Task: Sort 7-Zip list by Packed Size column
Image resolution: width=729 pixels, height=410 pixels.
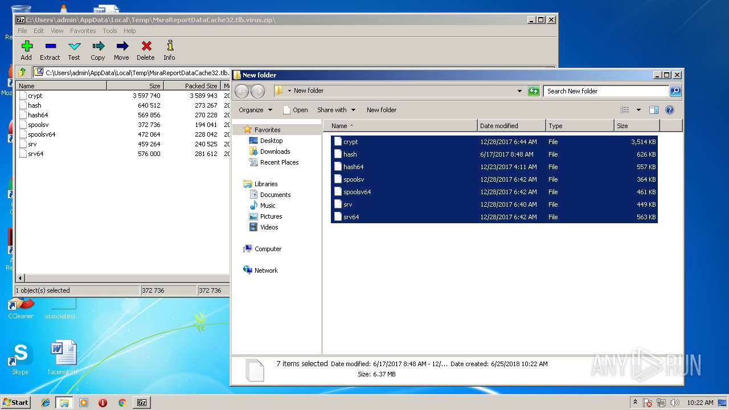Action: pos(193,86)
